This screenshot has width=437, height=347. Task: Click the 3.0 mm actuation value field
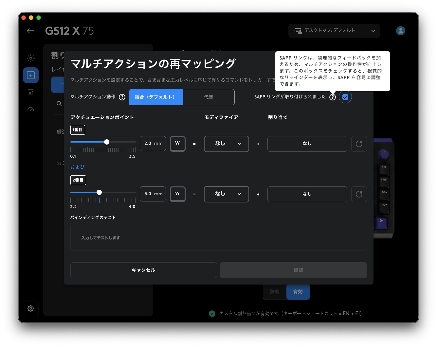pos(153,194)
